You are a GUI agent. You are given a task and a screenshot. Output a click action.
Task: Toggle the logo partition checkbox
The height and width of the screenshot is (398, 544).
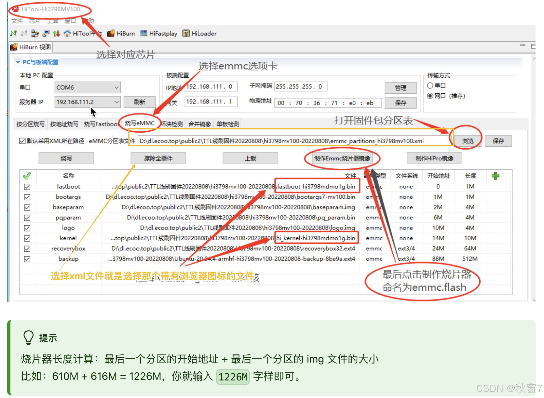click(x=27, y=228)
